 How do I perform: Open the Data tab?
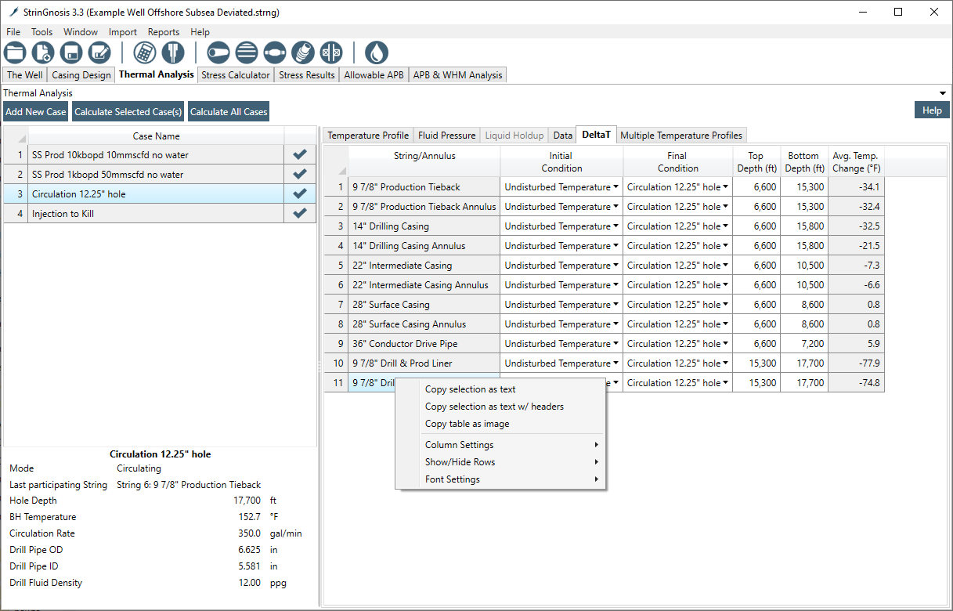coord(562,136)
